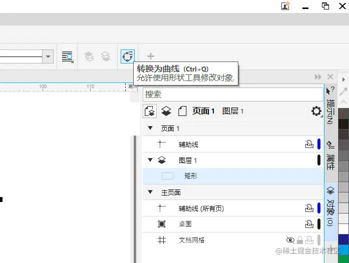This screenshot has height=263, width=349.
Task: Collapse the docker with double-arrow icon
Action: point(318,77)
